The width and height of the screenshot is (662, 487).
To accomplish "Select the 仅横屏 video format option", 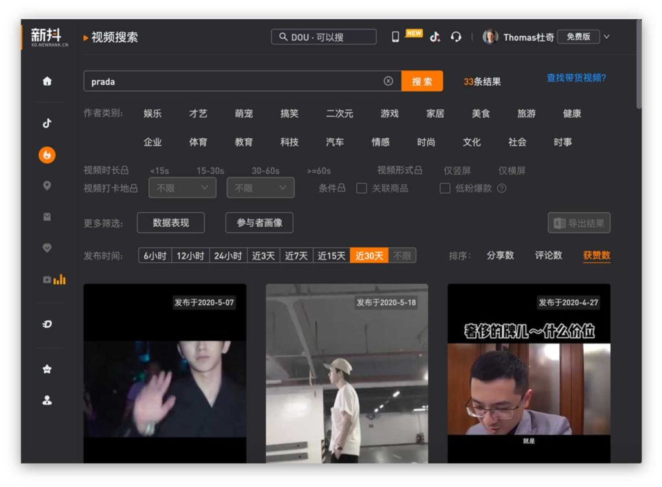I will (x=512, y=171).
